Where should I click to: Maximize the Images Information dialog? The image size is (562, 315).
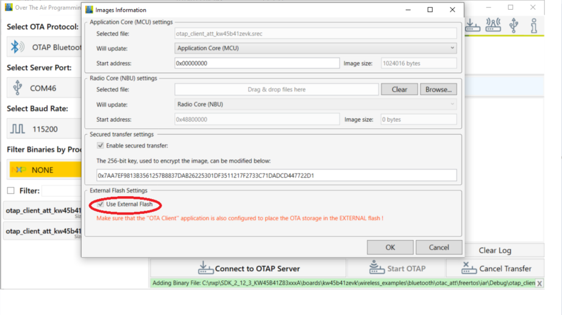(x=430, y=10)
